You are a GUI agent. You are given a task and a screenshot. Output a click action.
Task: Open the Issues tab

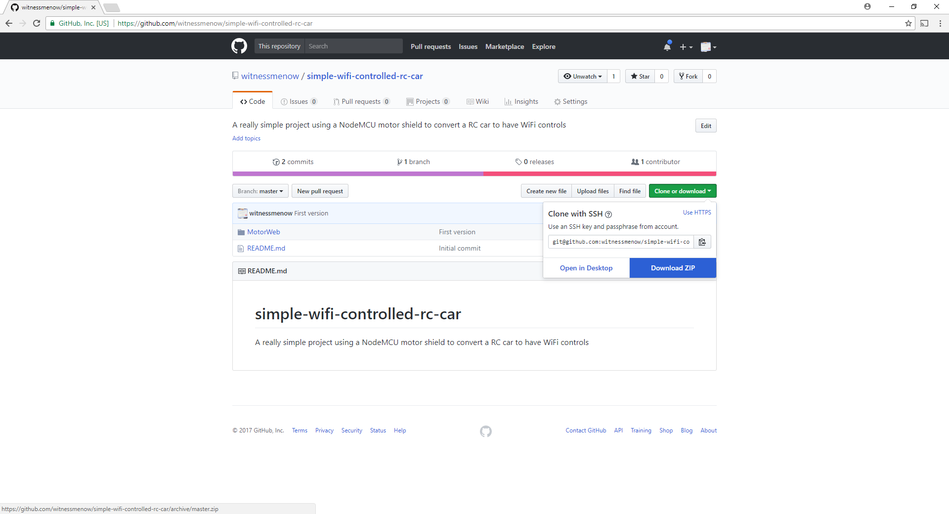[299, 101]
